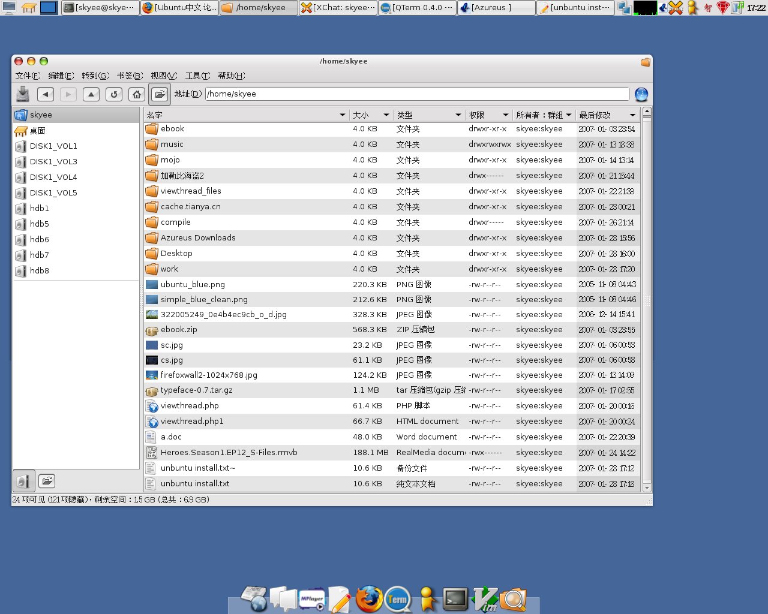Select the hdb5 drive icon
This screenshot has height=614, width=768.
pyautogui.click(x=21, y=224)
